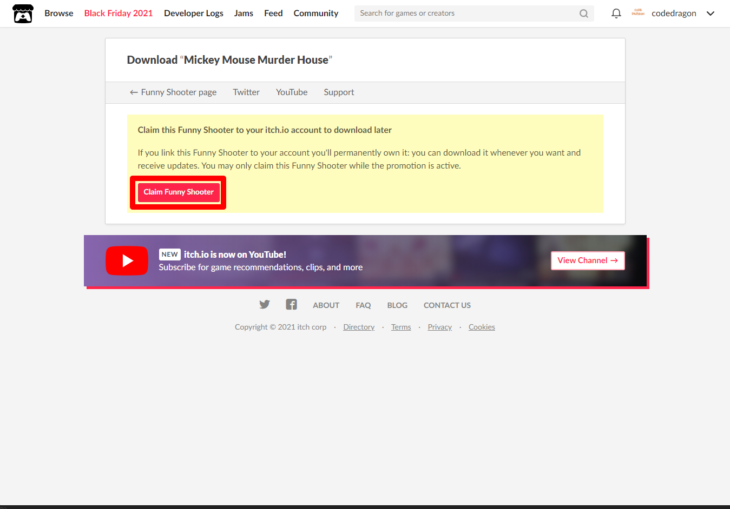730x509 pixels.
Task: Click the search magnifier icon
Action: click(584, 14)
